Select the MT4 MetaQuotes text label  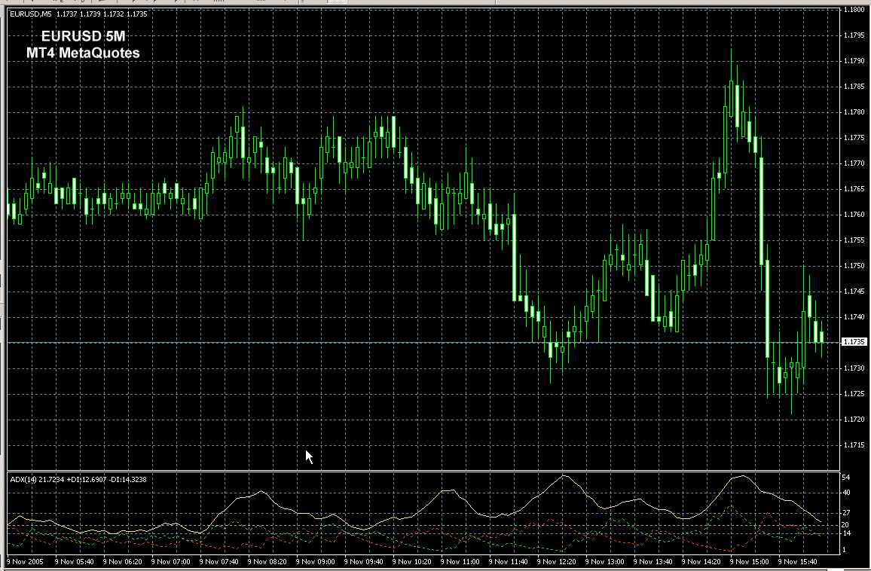click(x=83, y=53)
